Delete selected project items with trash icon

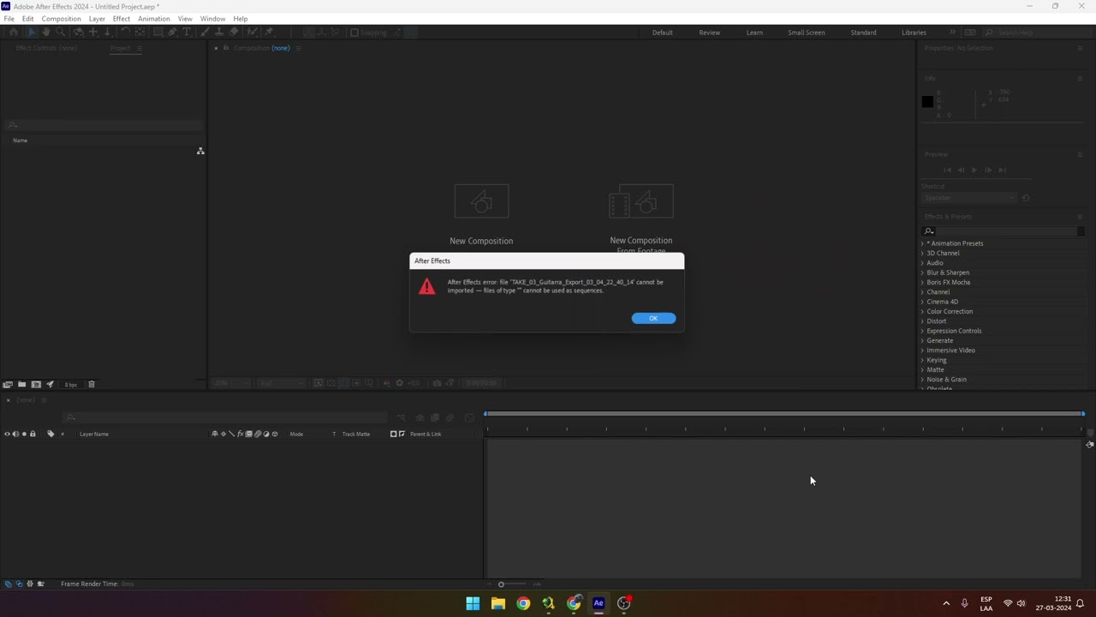point(92,384)
